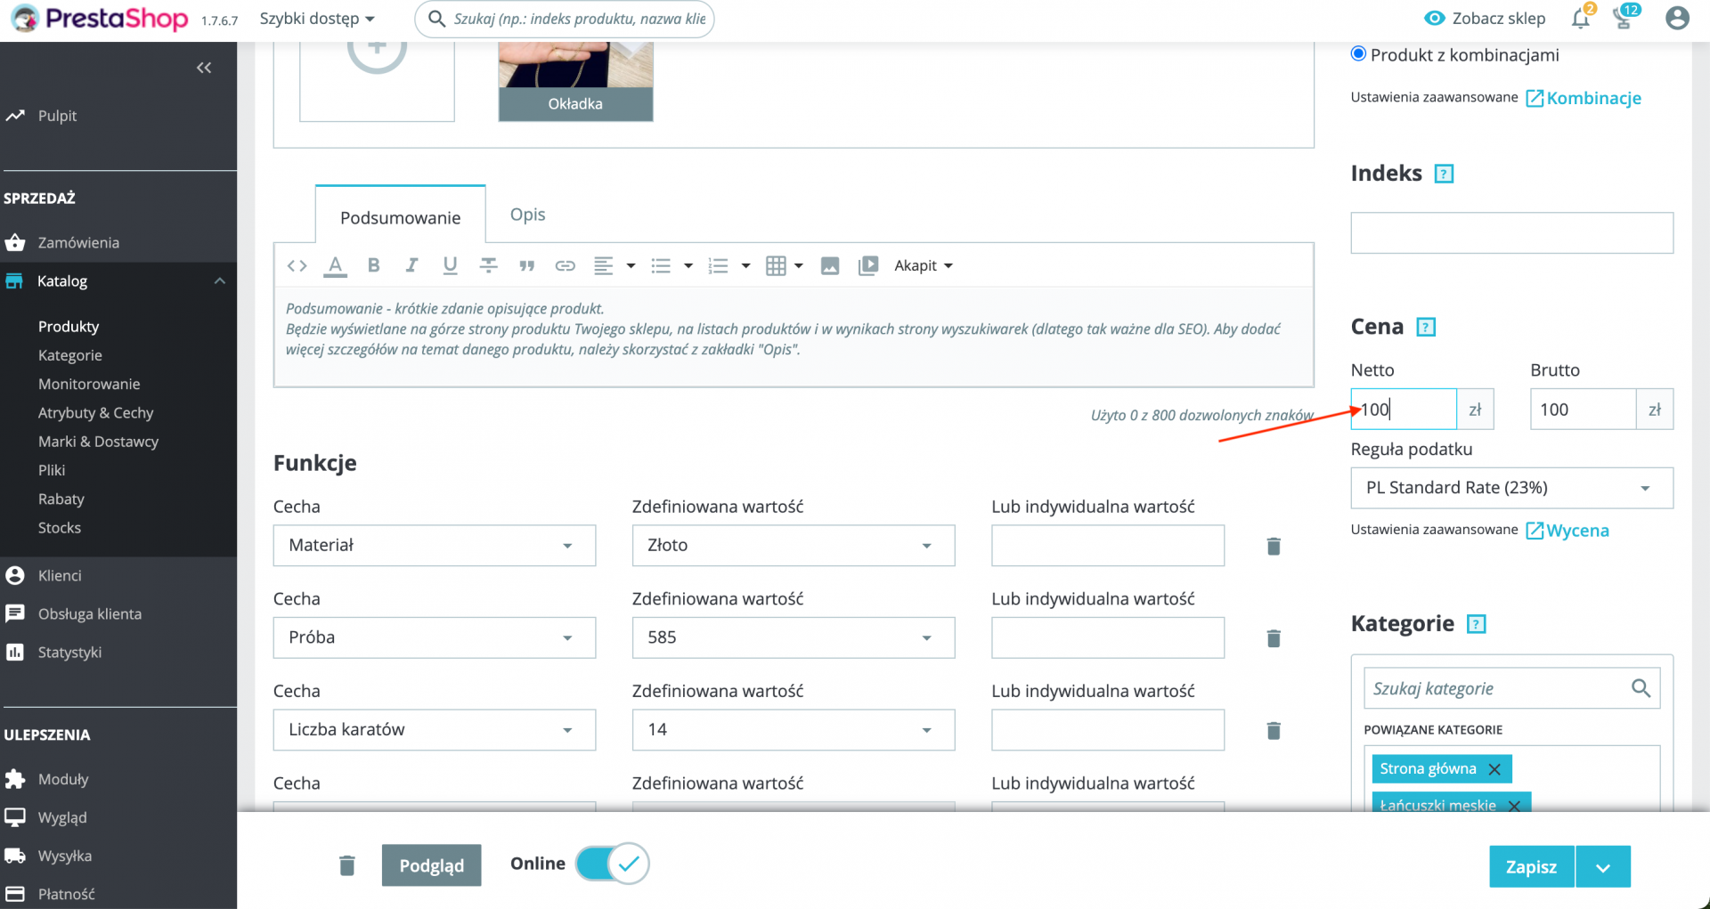Toggle the Online product switch

(612, 864)
